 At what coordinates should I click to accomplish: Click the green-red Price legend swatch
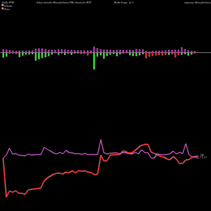(x=3, y=9)
